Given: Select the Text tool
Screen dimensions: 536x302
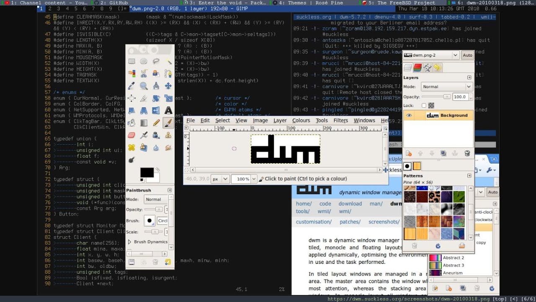Looking at the screenshot, I should pos(168,111).
